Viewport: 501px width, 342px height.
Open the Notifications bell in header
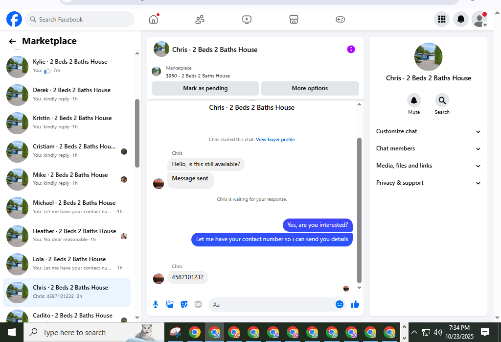[461, 19]
